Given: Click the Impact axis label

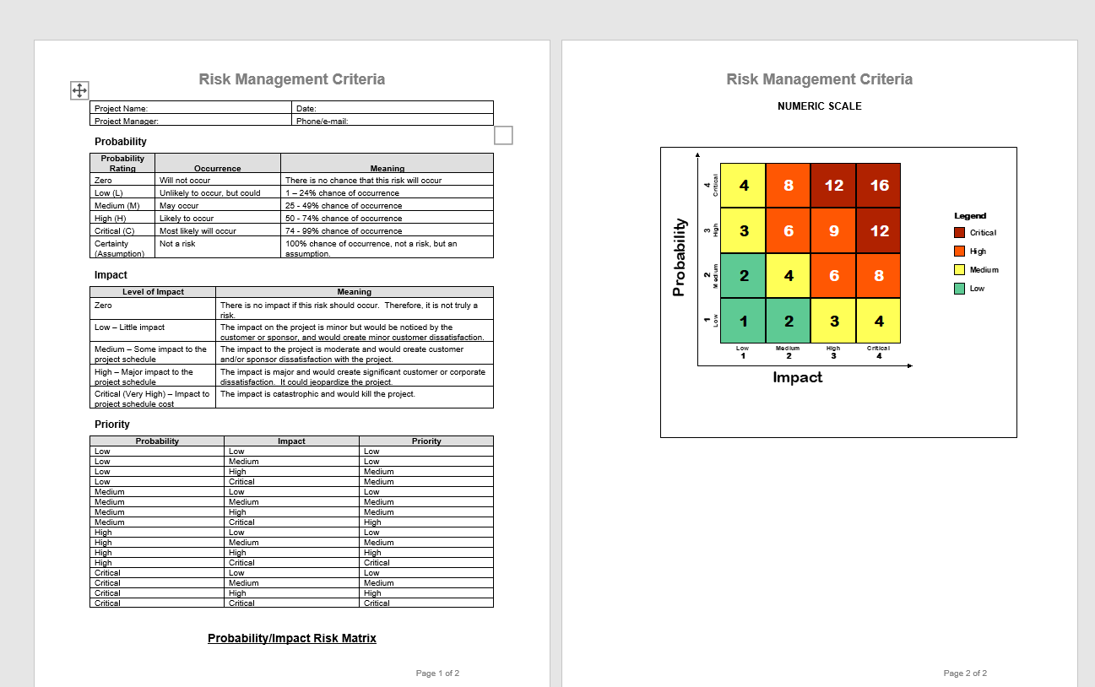Looking at the screenshot, I should (797, 377).
